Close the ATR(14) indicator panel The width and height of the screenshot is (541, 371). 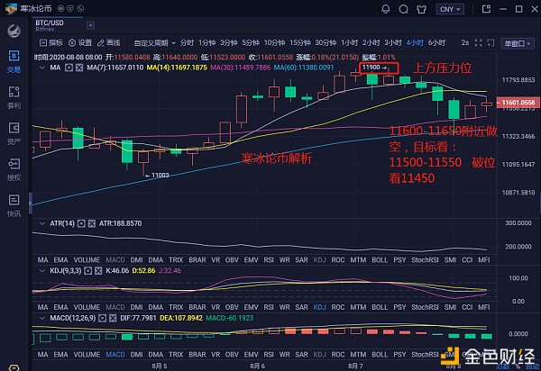(91, 223)
